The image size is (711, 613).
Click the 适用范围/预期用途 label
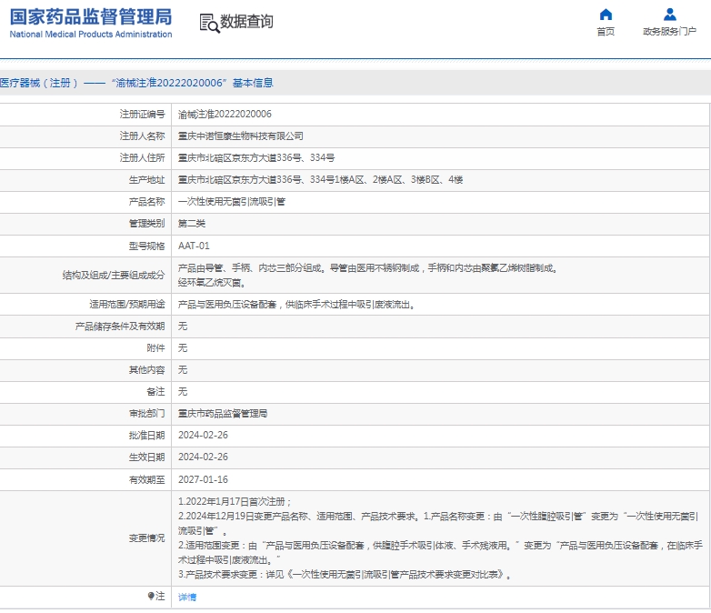(127, 305)
